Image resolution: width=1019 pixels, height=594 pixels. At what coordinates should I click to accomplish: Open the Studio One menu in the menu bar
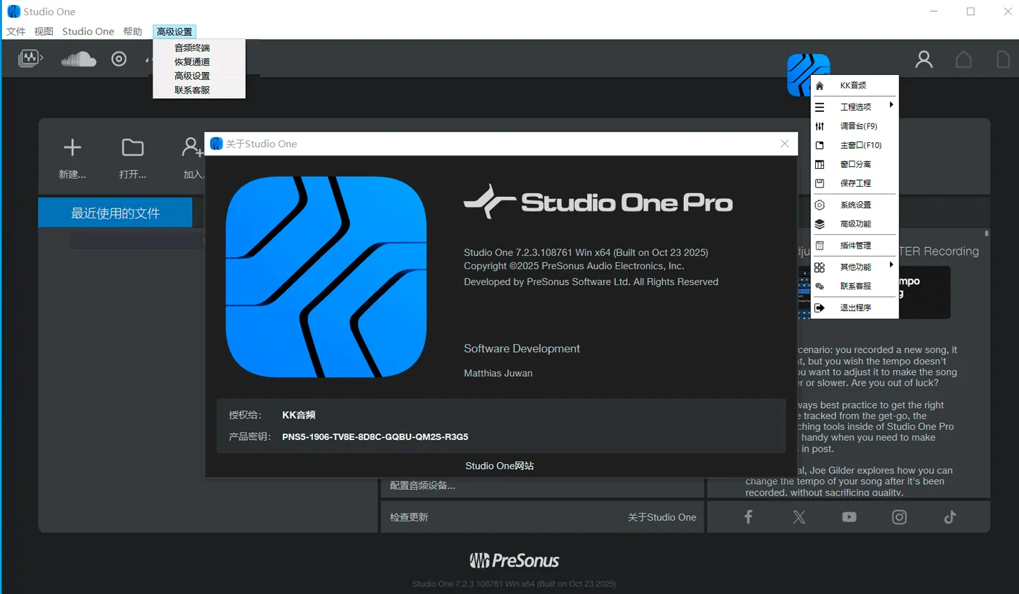coord(88,32)
